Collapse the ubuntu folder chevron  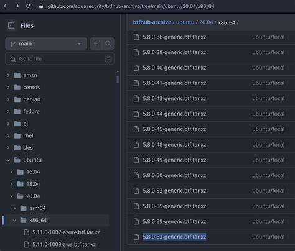pos(8,160)
